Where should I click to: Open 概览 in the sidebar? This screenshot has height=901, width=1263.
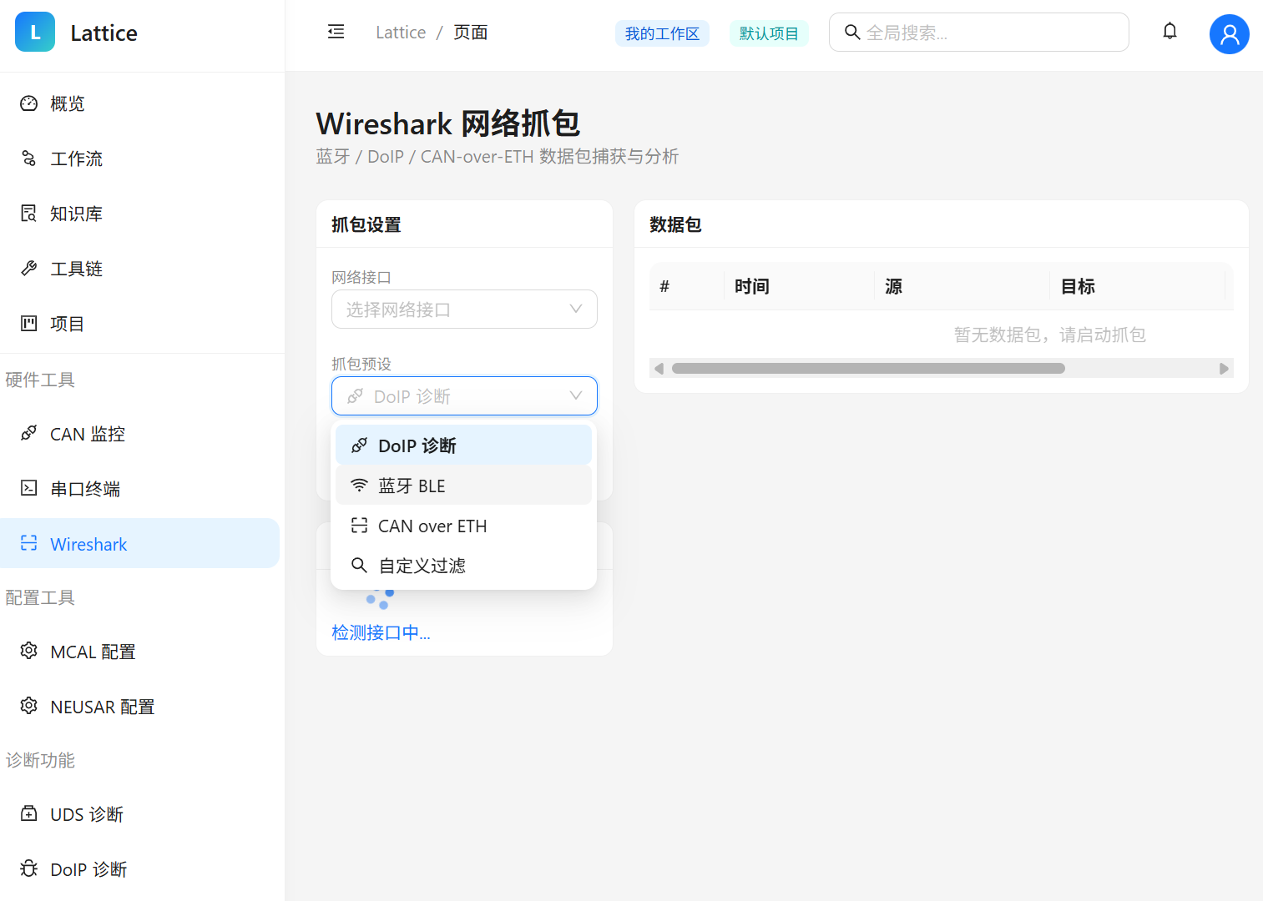pos(139,103)
